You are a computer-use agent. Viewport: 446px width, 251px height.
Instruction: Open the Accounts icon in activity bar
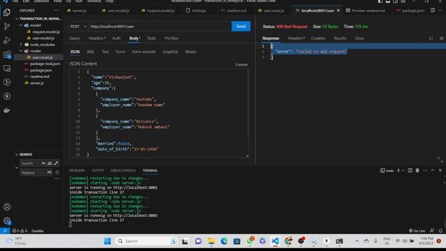7,207
